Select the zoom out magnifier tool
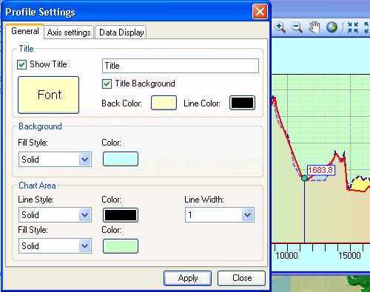Screen dimensions: 370x292 point(297,27)
